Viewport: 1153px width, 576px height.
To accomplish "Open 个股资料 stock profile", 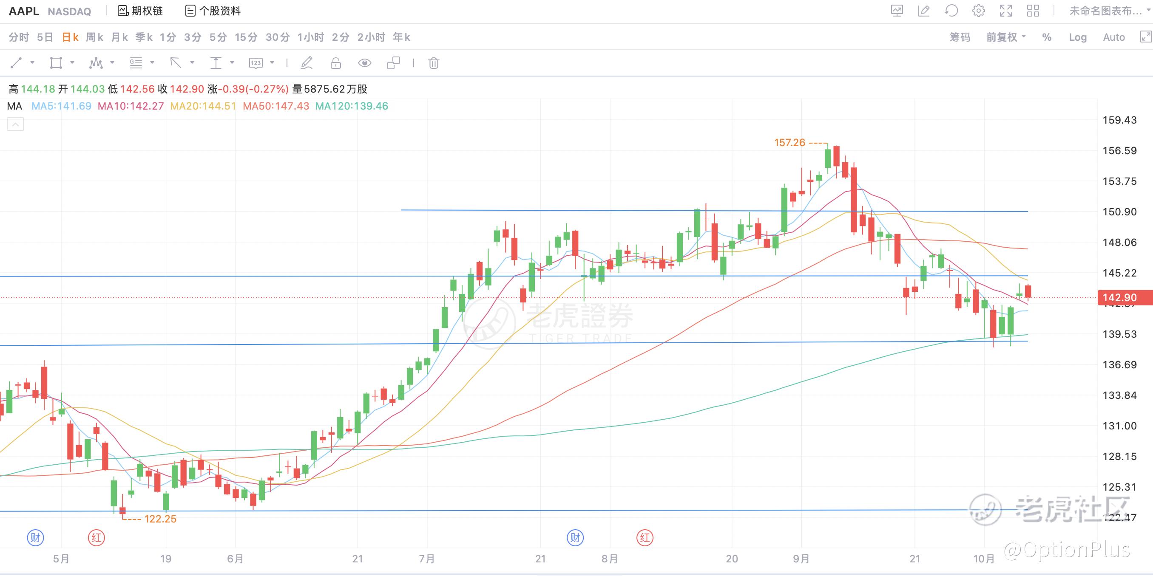I will pos(213,11).
